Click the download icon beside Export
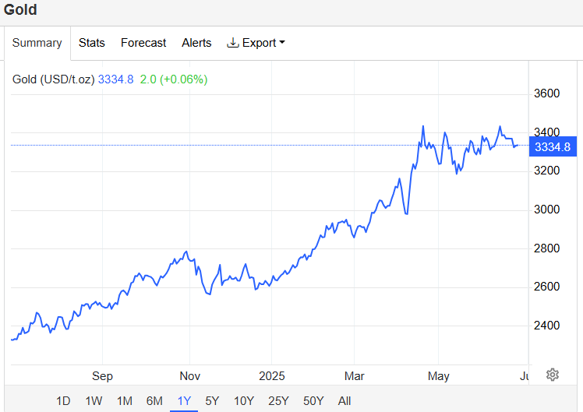 tap(233, 43)
